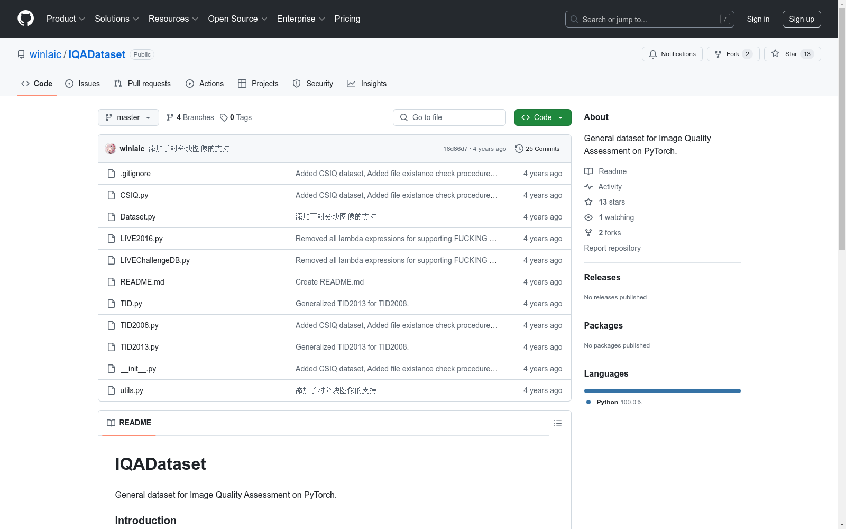Click the branch icon next to 4 Branches
The image size is (846, 529).
[x=170, y=117]
